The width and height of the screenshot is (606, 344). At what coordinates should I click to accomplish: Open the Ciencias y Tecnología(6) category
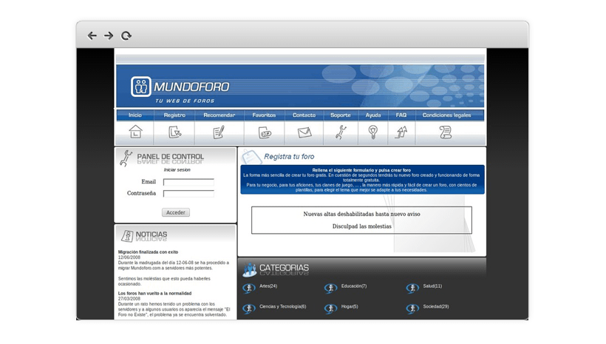pos(282,306)
